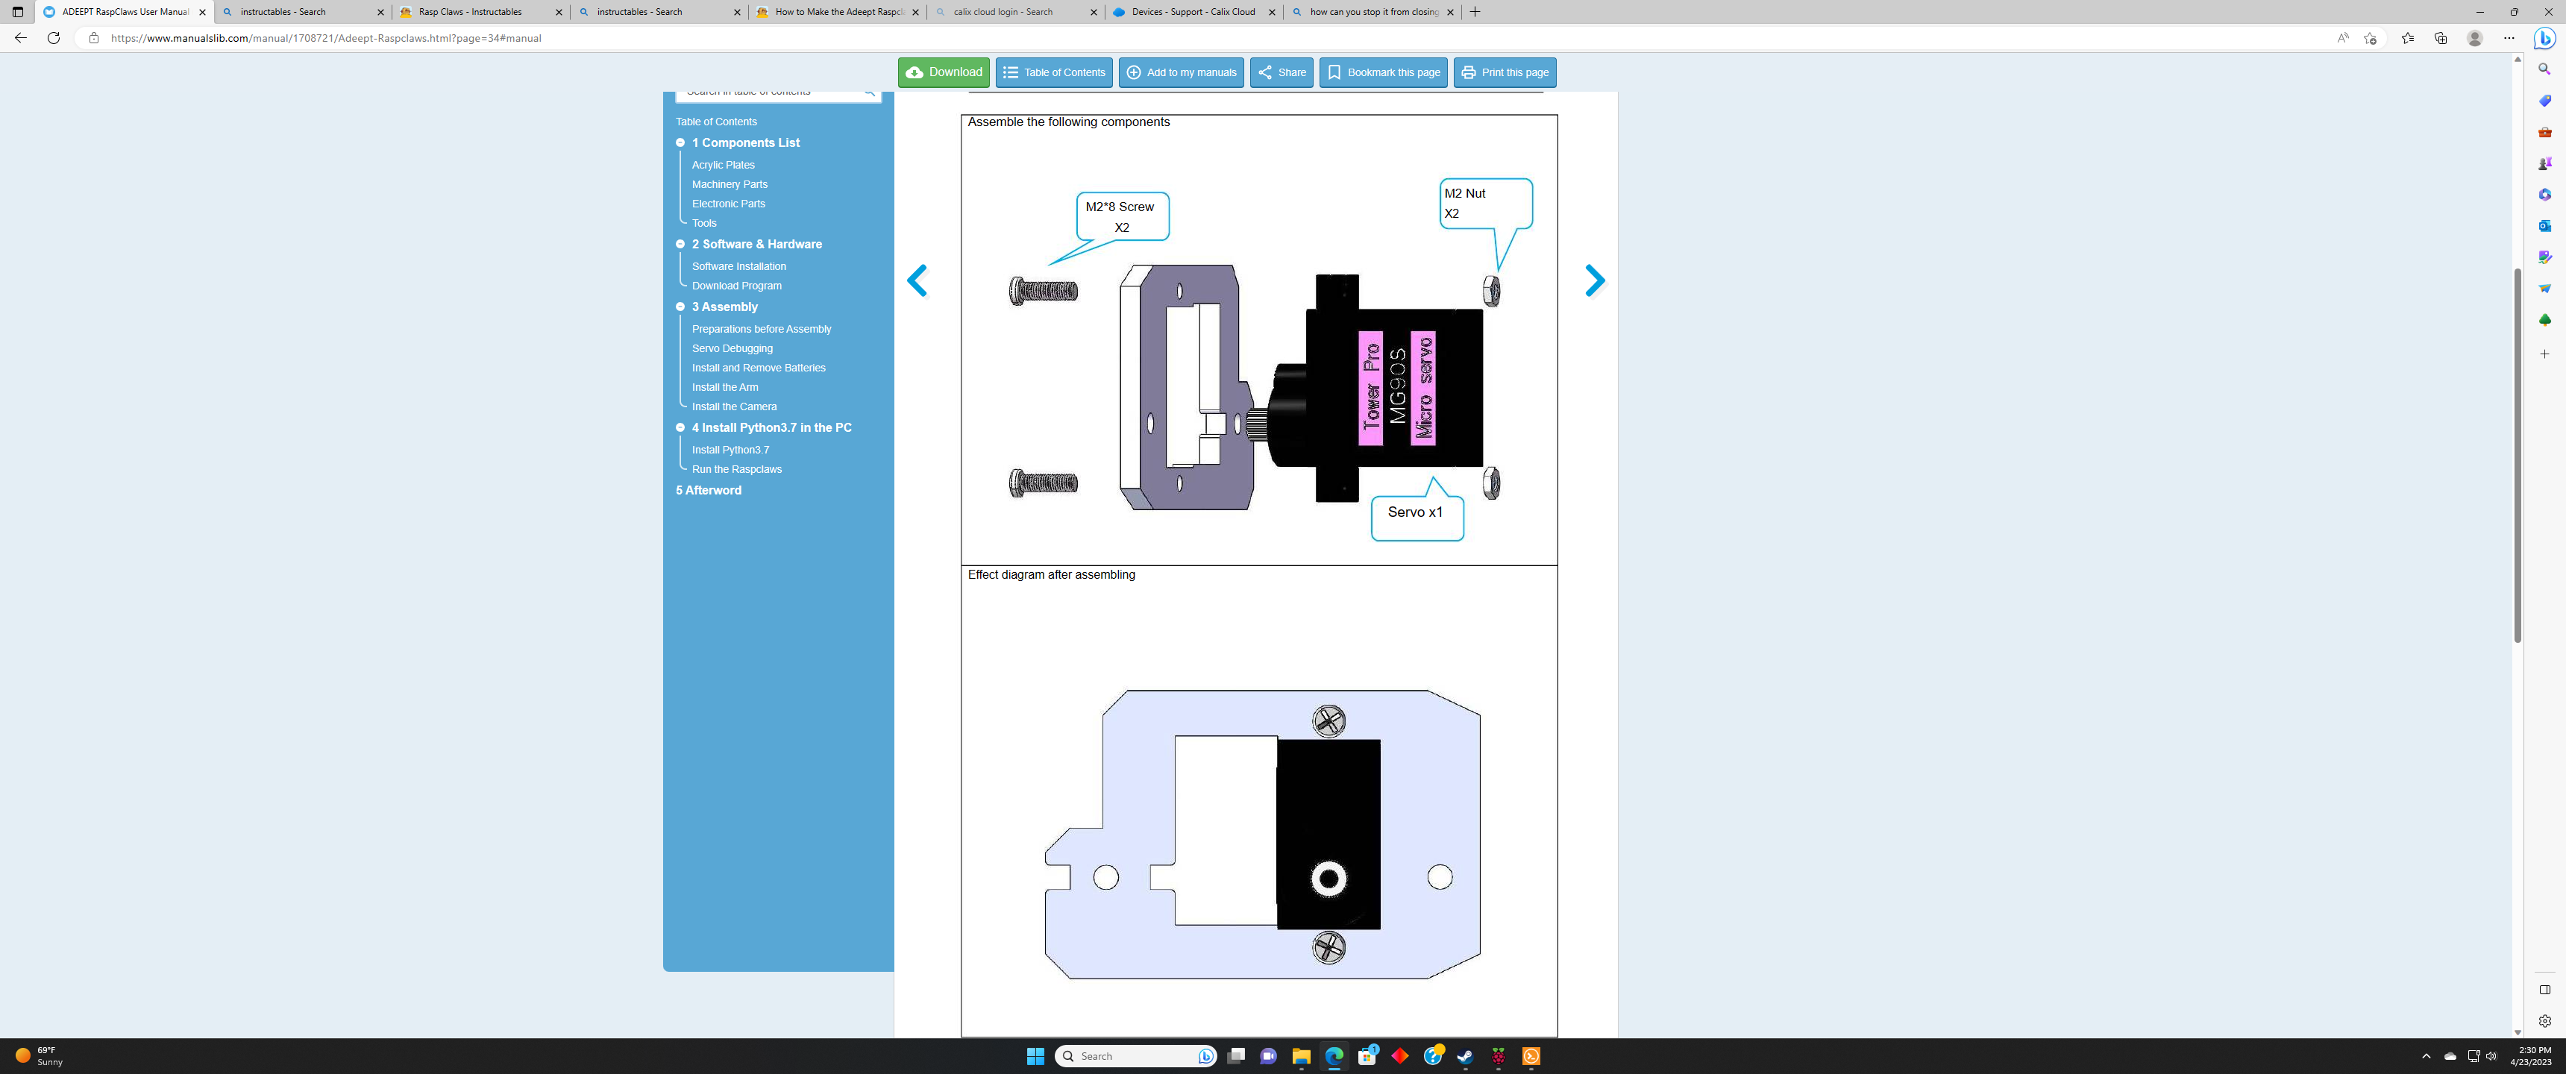
Task: Open the browser profile avatar
Action: tap(2474, 38)
